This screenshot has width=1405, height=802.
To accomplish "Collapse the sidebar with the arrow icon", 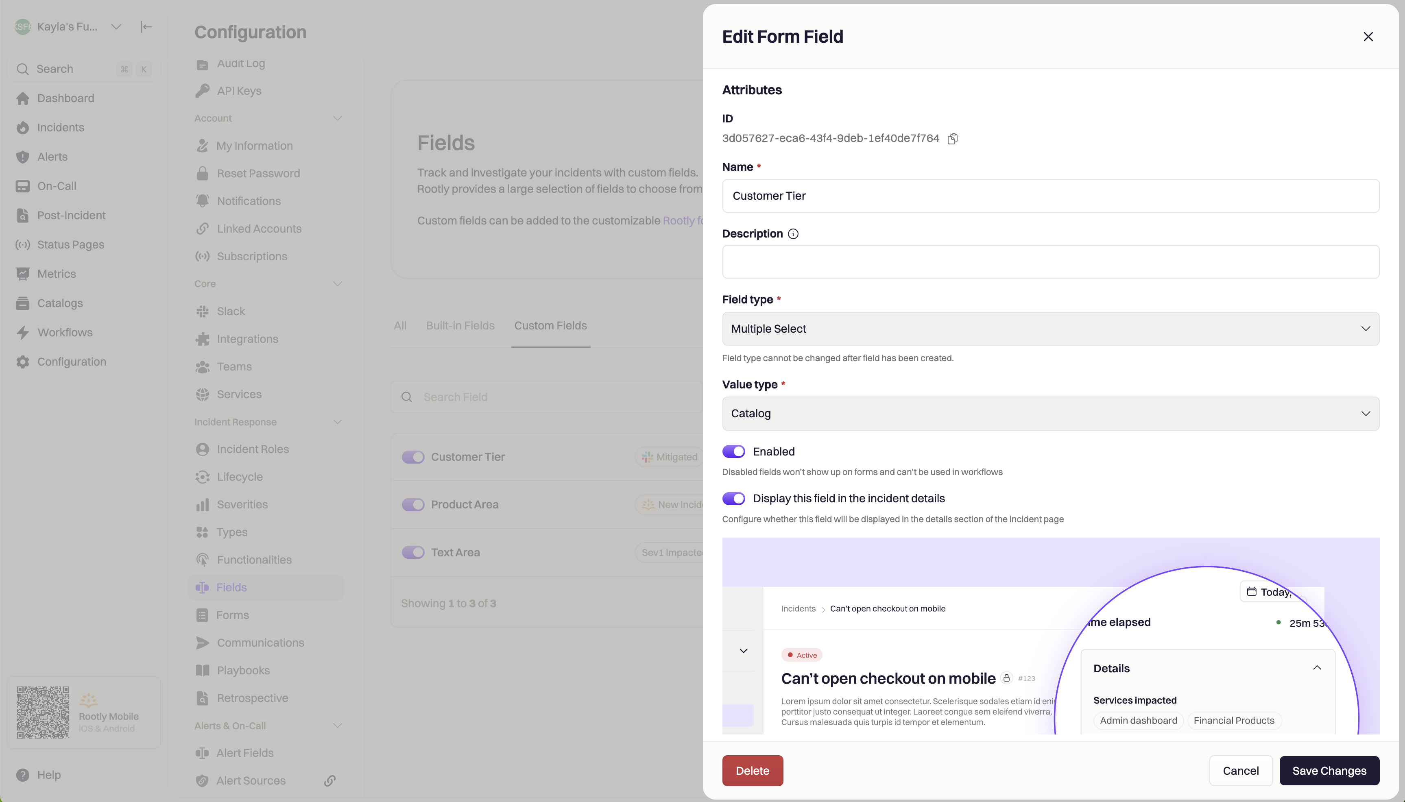I will [146, 26].
